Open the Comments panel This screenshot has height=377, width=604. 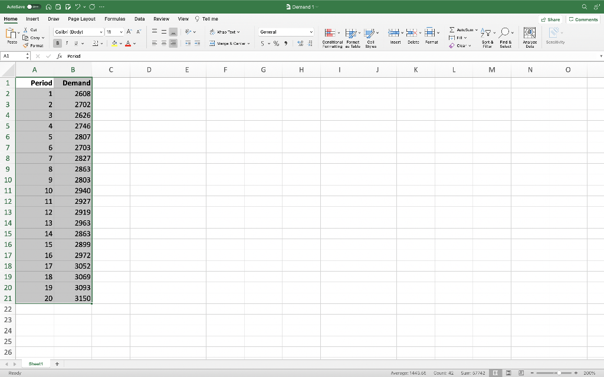[583, 19]
